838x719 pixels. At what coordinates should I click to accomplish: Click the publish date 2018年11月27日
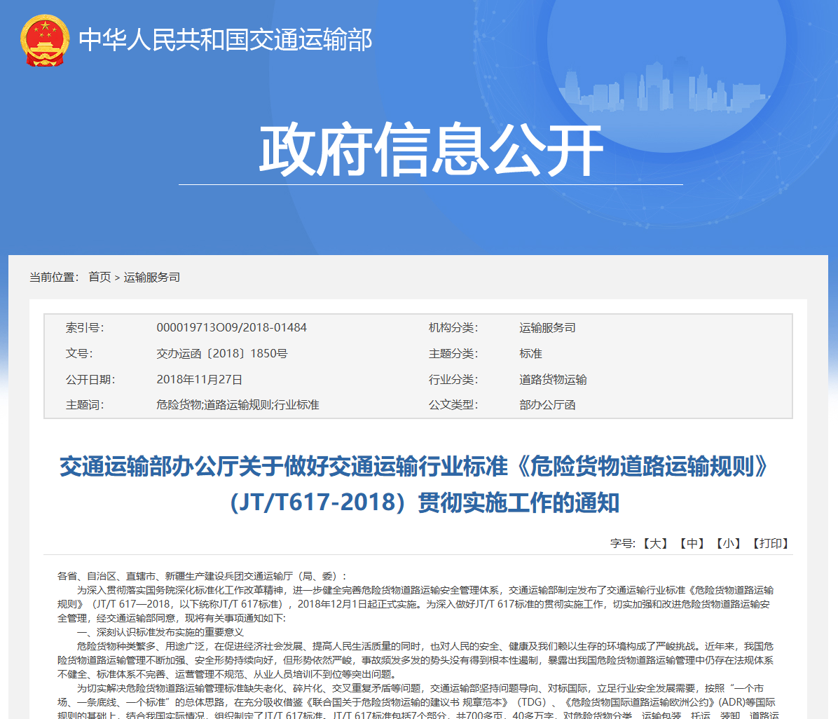coord(199,380)
